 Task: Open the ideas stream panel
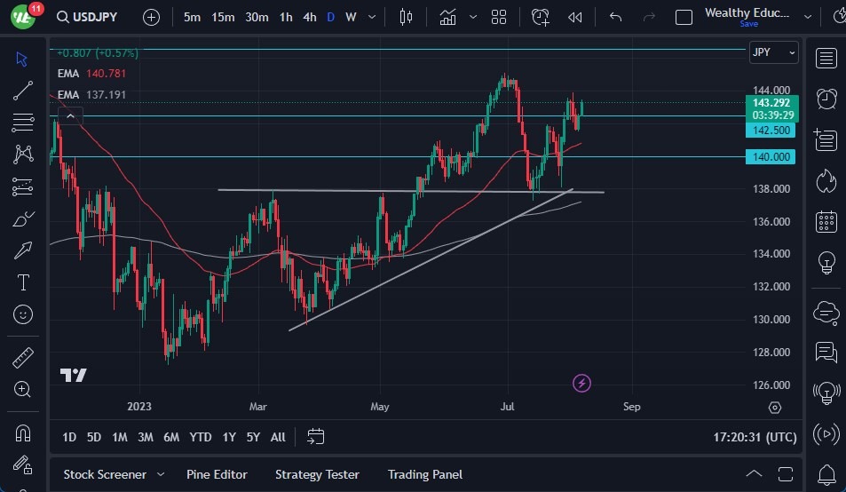[x=826, y=393]
